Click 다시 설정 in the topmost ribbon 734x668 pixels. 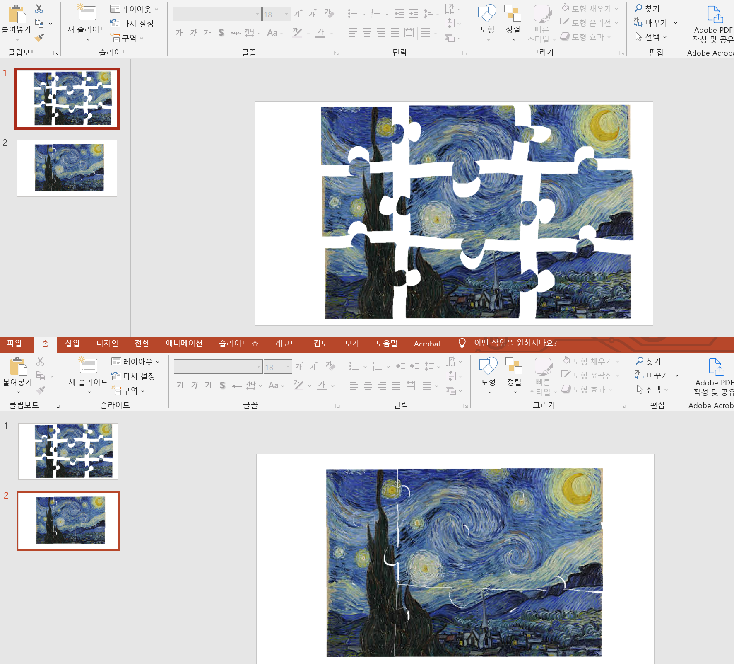click(x=132, y=23)
